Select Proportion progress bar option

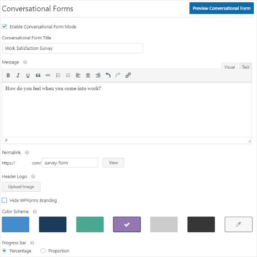(x=43, y=251)
